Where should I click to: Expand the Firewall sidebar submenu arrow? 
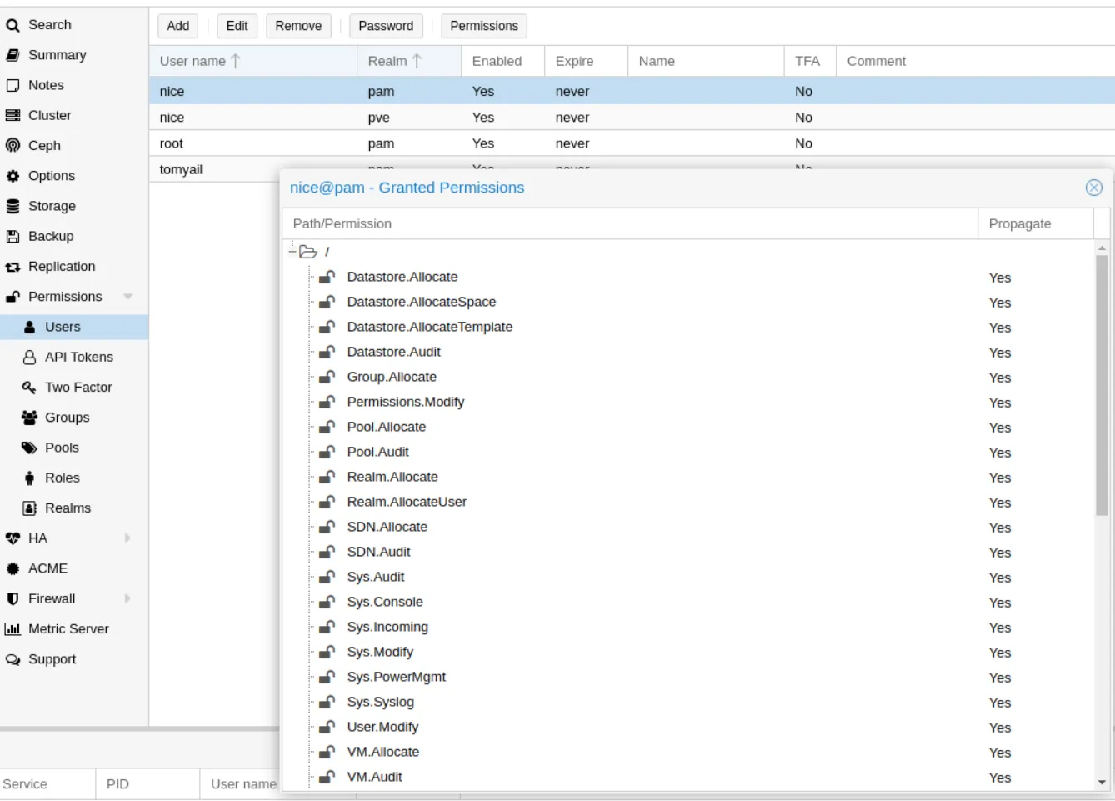point(127,598)
